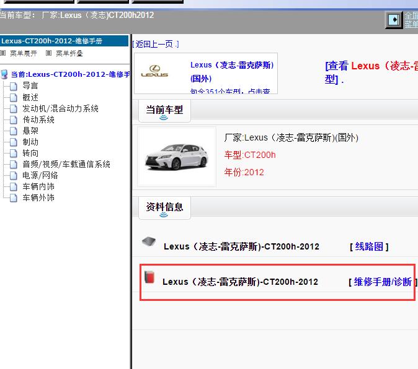Click the Lexus CT200h-2012 title in 维修手册 row

click(x=240, y=282)
